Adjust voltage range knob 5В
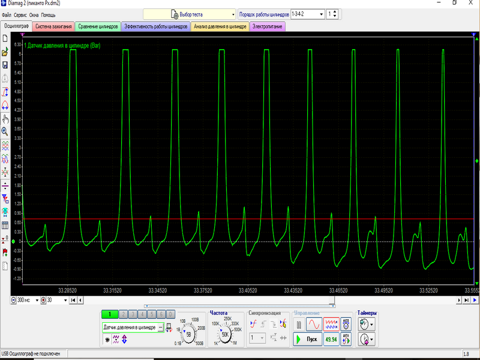The image size is (480, 360). click(x=189, y=334)
